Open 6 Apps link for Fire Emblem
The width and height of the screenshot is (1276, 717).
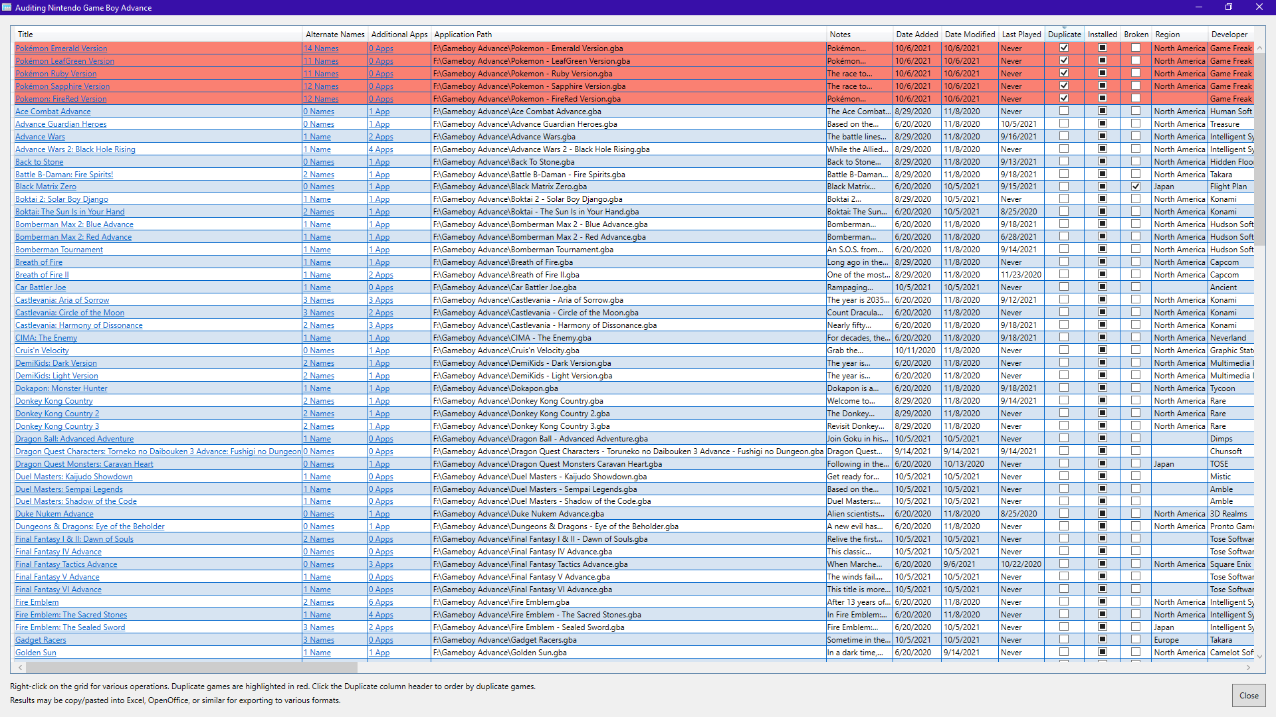tap(381, 602)
